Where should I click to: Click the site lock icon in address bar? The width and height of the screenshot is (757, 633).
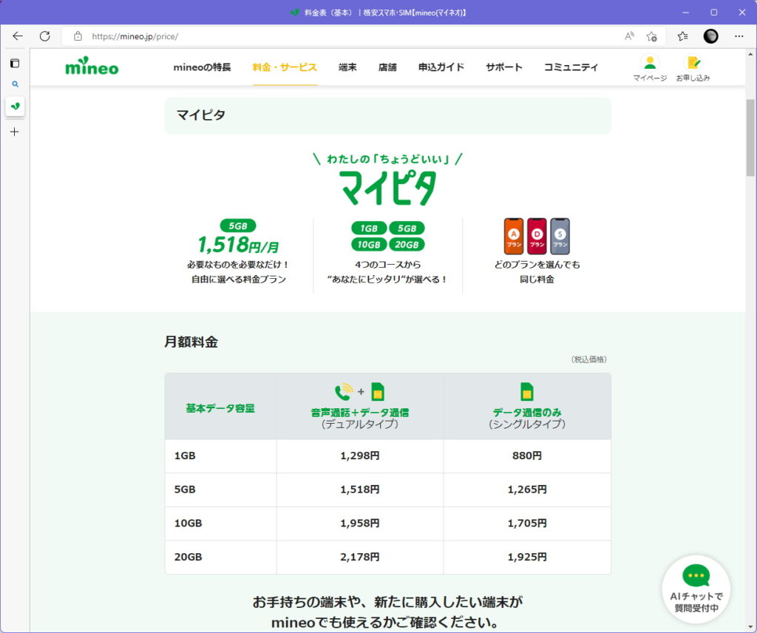point(78,36)
